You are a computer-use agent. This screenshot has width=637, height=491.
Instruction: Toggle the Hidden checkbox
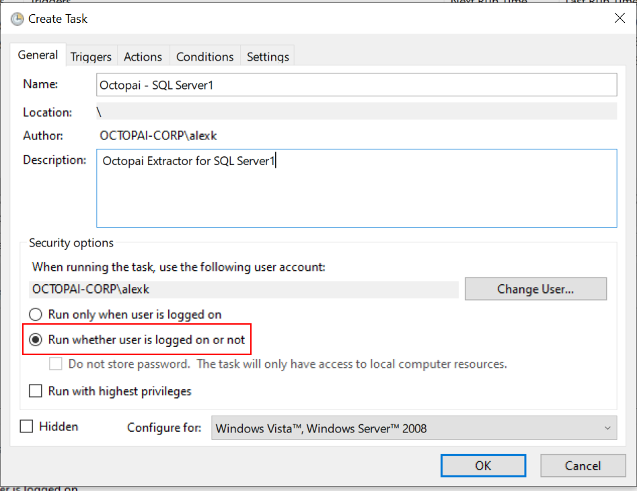[x=27, y=427]
